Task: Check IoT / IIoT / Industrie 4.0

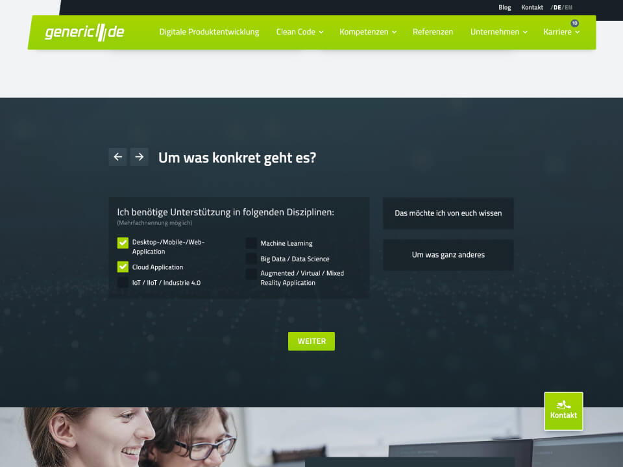Action: click(x=123, y=282)
